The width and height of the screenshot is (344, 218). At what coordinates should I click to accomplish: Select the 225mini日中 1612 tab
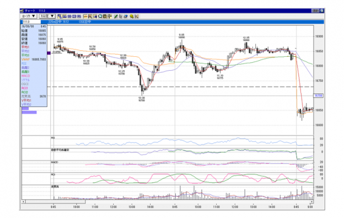tap(58, 22)
